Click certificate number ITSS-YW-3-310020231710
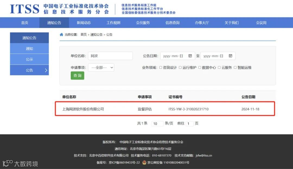 click(188, 109)
